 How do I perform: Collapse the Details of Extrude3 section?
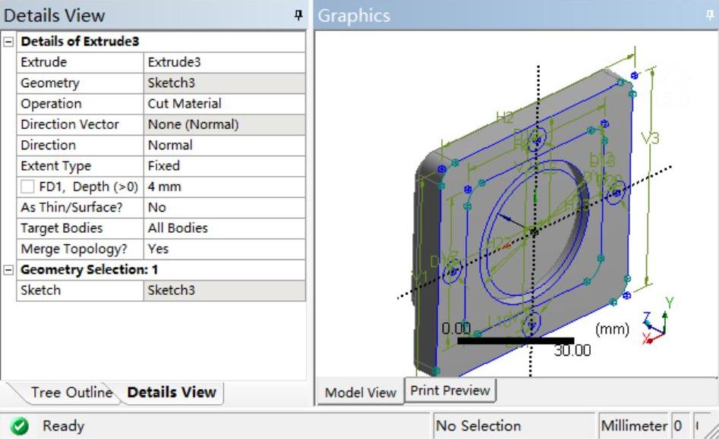9,42
